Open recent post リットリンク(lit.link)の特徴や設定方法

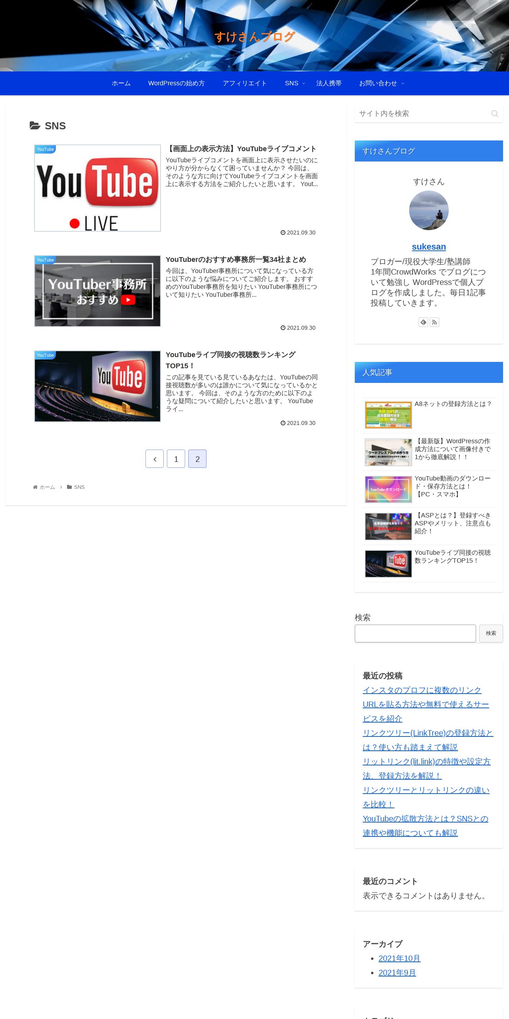[427, 769]
